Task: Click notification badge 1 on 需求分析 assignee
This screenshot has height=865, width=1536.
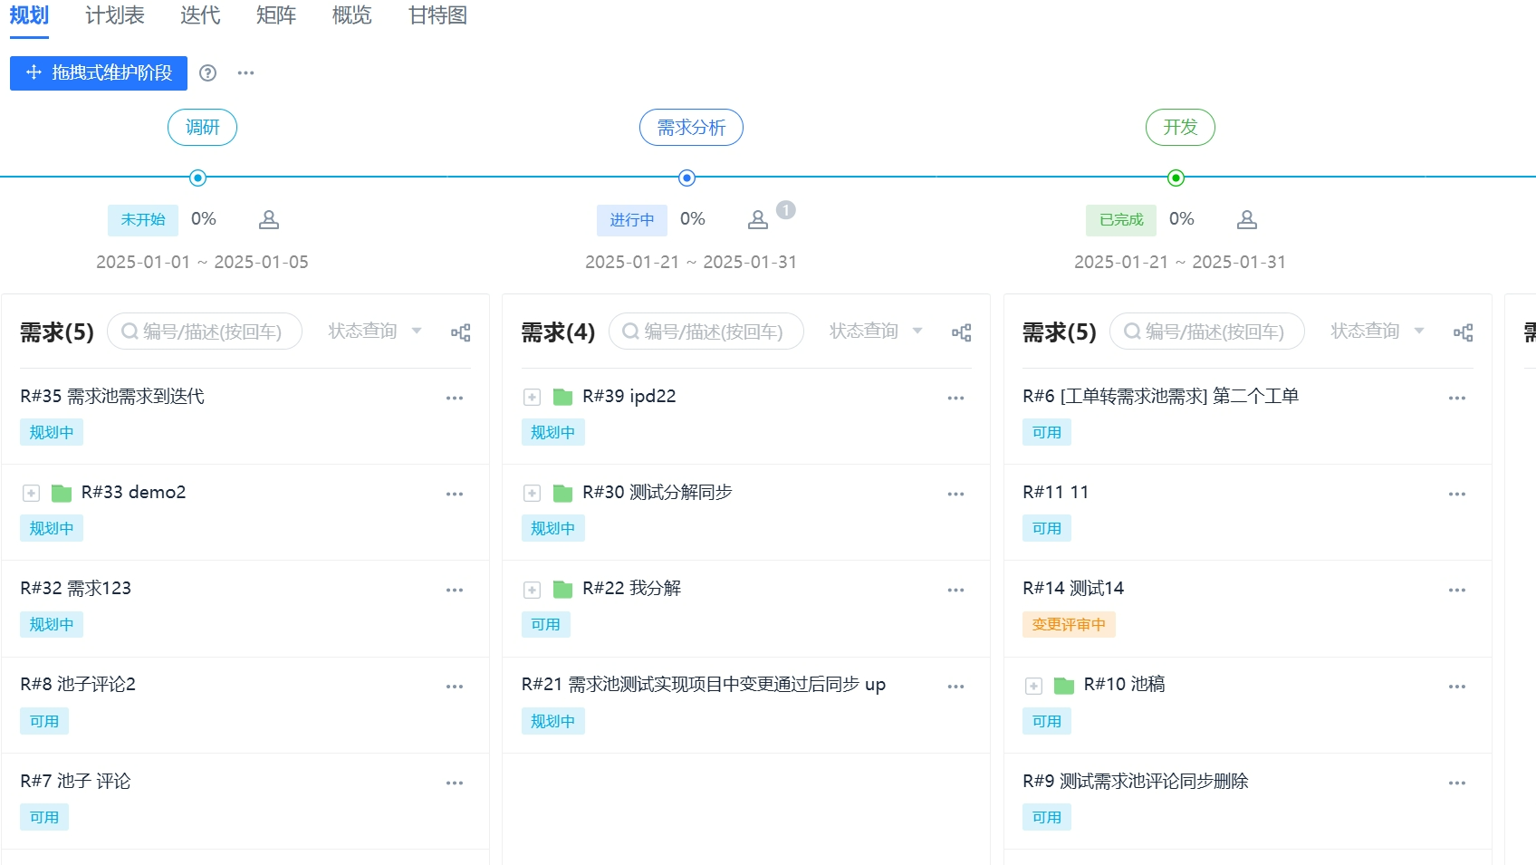Action: (786, 210)
